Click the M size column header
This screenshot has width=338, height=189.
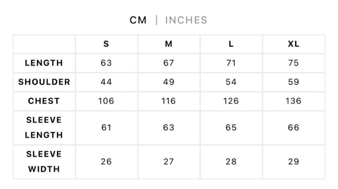(168, 44)
